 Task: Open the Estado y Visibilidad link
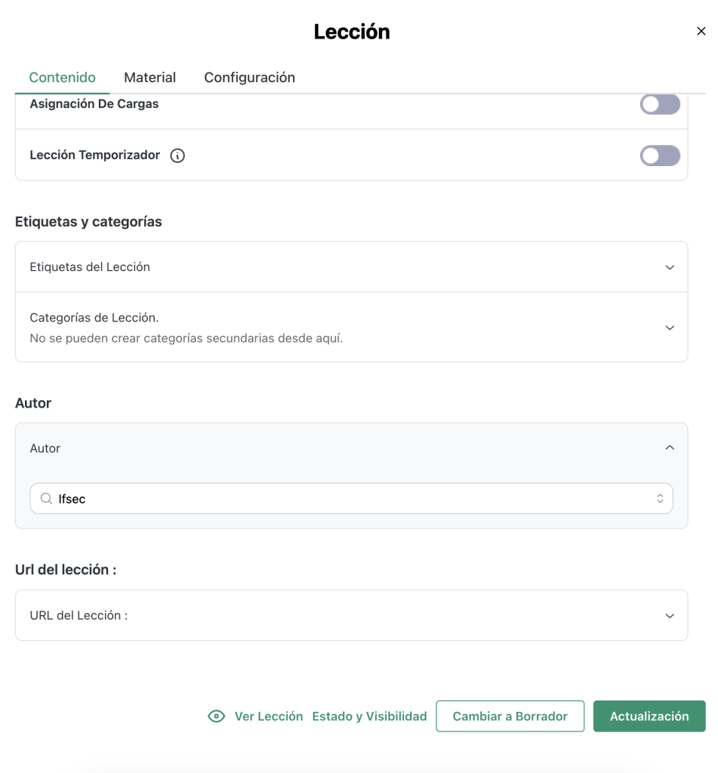[x=369, y=716]
